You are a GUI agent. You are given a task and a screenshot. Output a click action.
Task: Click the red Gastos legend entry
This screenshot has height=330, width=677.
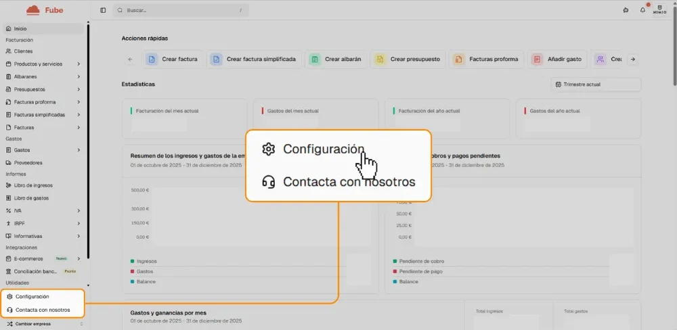(x=141, y=271)
